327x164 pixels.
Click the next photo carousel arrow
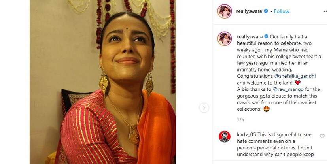point(204,107)
